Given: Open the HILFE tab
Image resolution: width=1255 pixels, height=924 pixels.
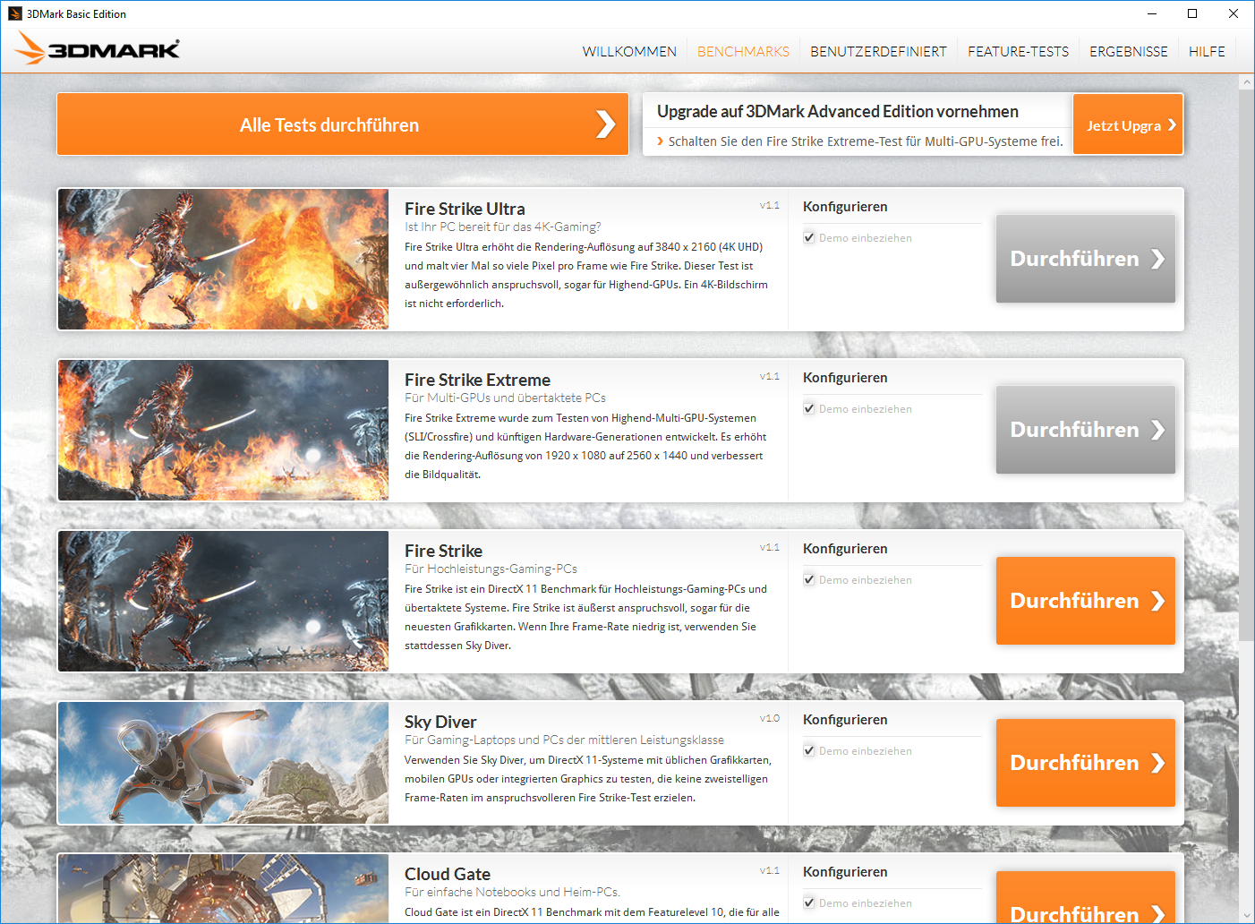Looking at the screenshot, I should tap(1207, 52).
